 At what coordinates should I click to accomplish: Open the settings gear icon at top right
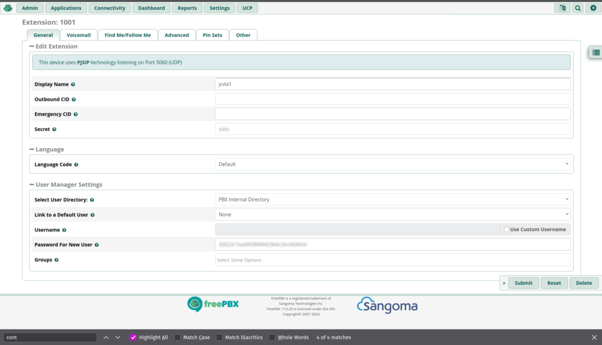(x=593, y=8)
